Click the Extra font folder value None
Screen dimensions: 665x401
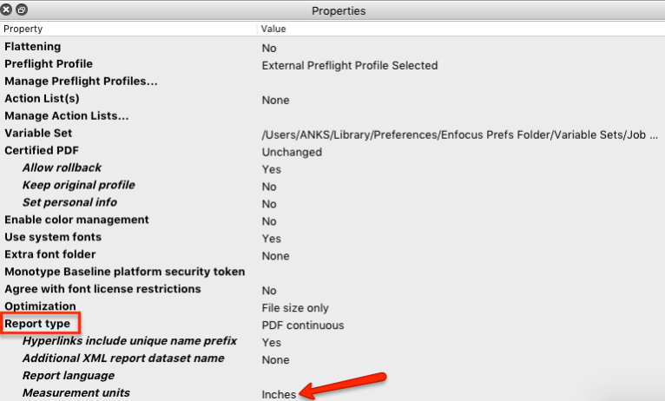275,256
